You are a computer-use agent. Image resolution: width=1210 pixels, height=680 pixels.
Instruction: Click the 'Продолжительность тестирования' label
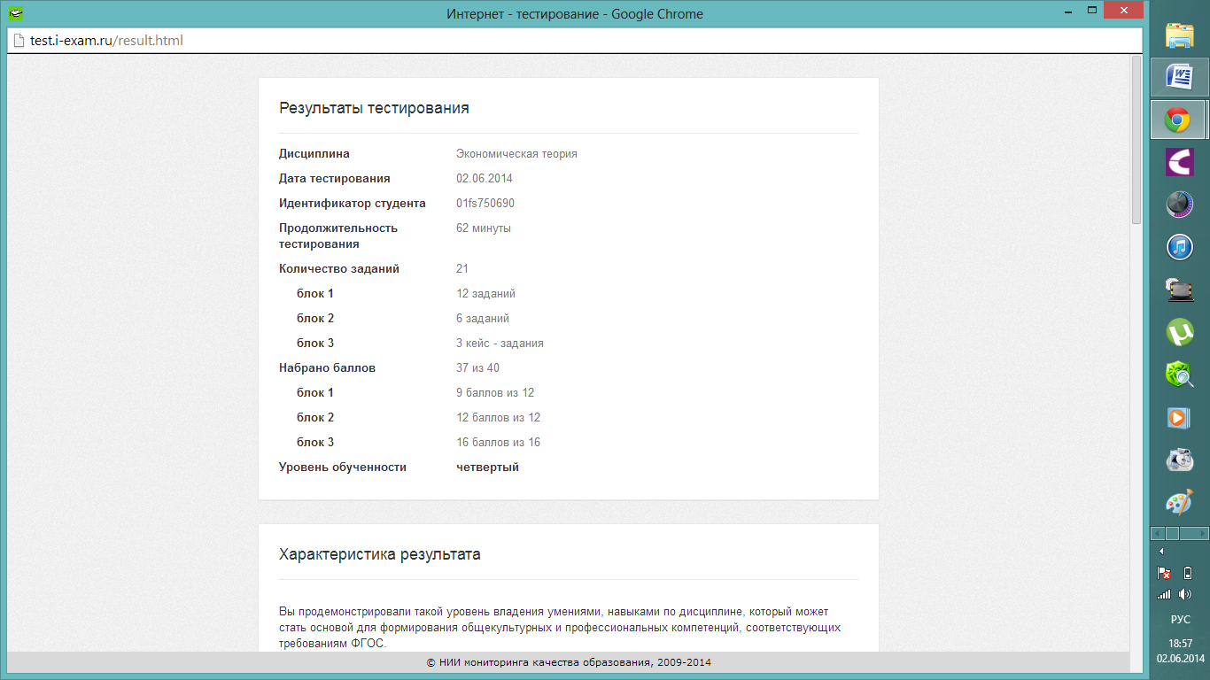point(338,236)
